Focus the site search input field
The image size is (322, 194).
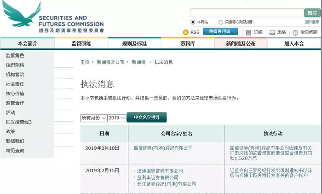pos(247,13)
